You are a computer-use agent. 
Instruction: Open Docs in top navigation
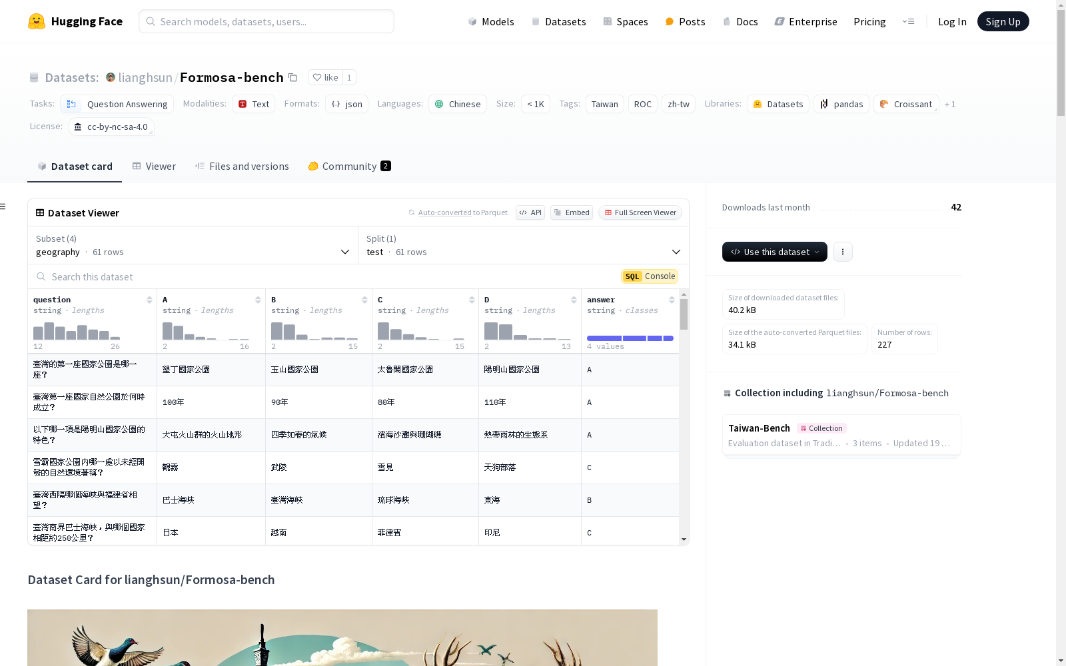pos(740,21)
